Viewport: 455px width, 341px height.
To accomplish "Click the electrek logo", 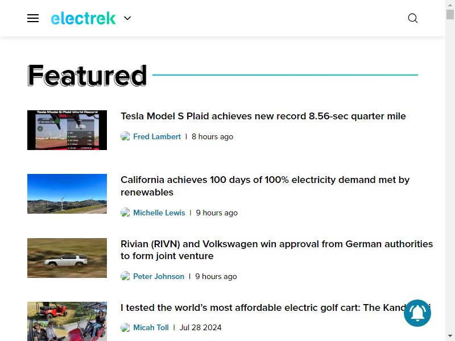I will click(83, 18).
